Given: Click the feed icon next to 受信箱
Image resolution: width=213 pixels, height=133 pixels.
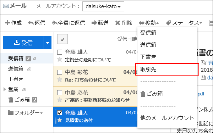Looking at the screenshot, I should tap(34, 59).
